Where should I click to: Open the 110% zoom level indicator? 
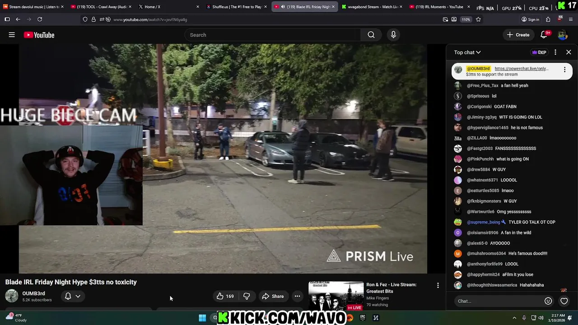pos(466,19)
